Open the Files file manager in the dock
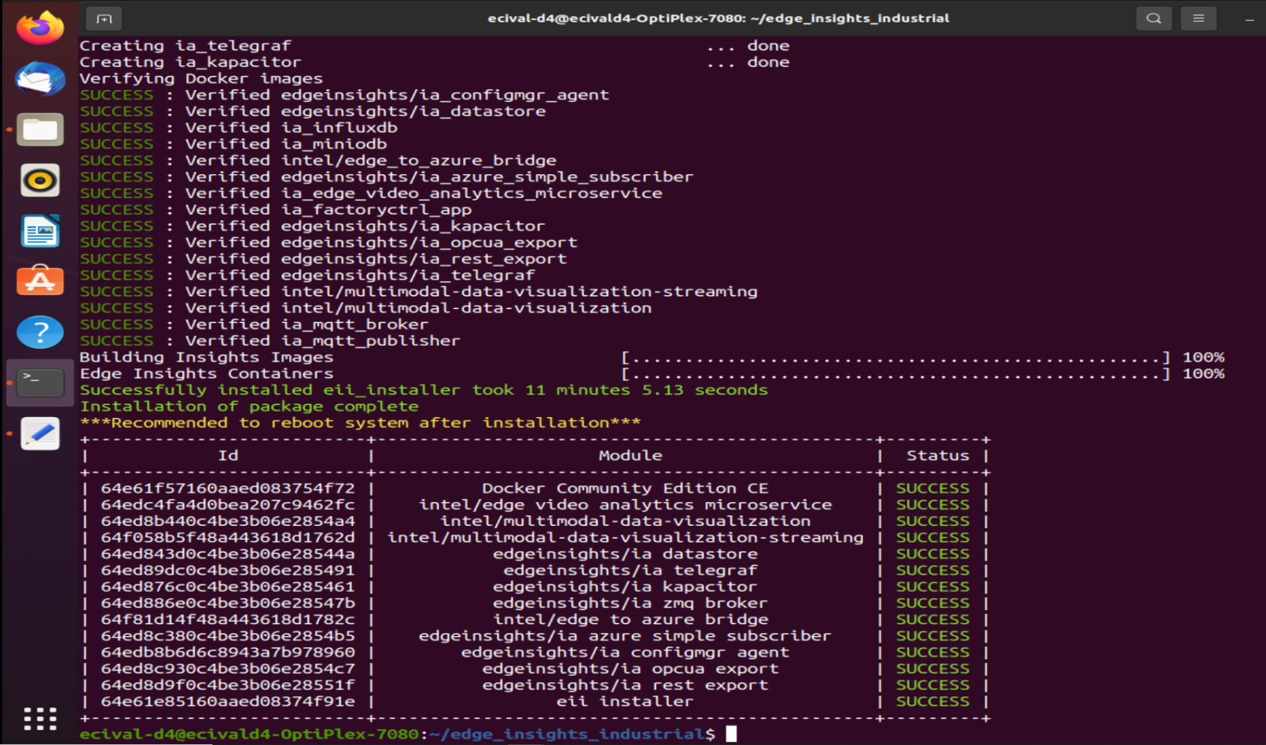1266x745 pixels. pyautogui.click(x=39, y=129)
